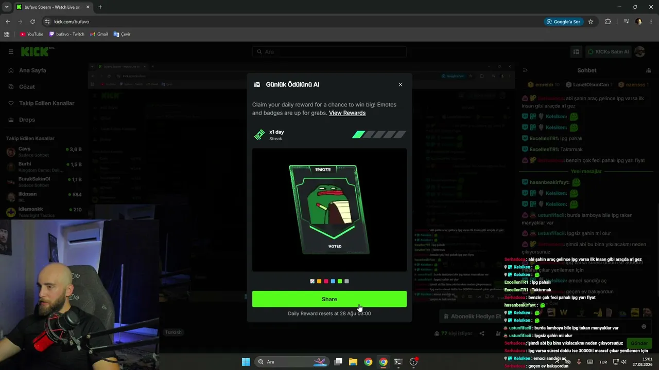The image size is (659, 370).
Task: Open the Chrome extensions puzzle icon
Action: pos(608,22)
